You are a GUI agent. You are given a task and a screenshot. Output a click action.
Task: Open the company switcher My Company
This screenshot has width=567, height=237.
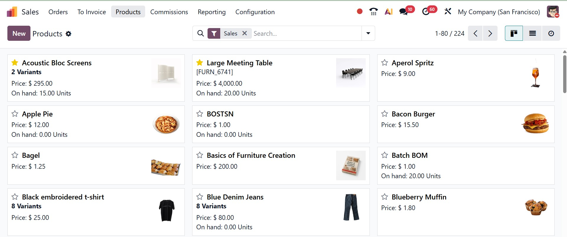coord(499,12)
